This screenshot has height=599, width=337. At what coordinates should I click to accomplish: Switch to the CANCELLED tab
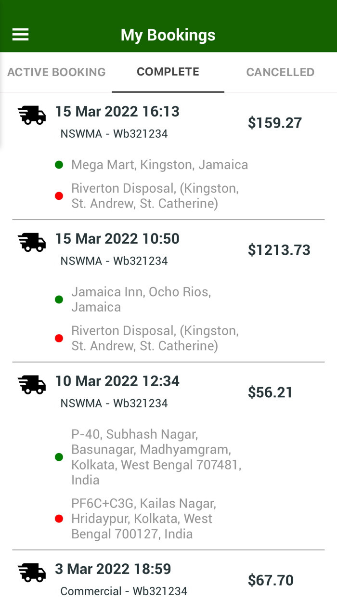pyautogui.click(x=281, y=71)
